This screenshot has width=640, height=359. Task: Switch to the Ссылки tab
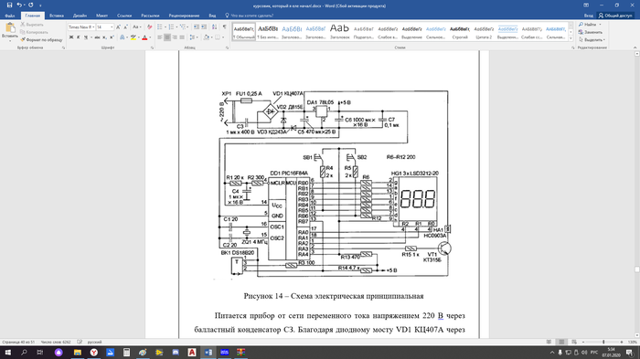(124, 16)
